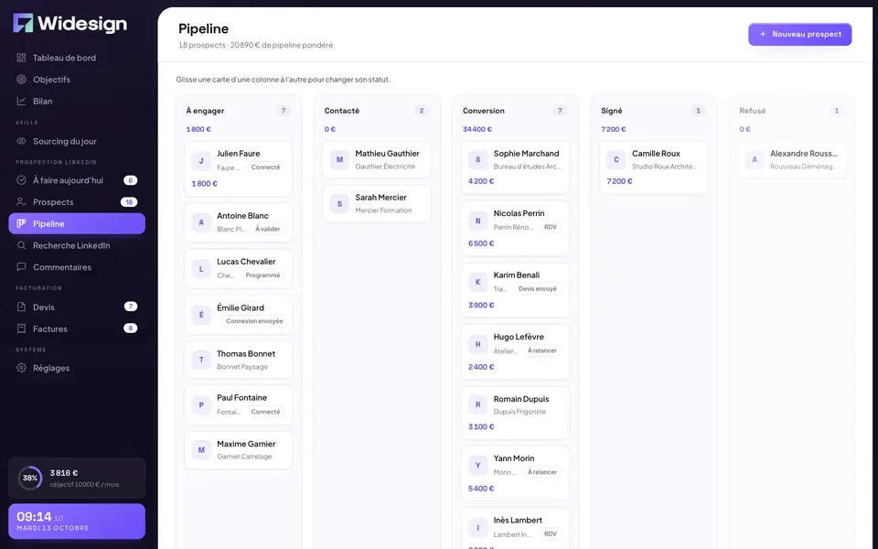
Task: Click the Nouveau prospect button
Action: (x=799, y=34)
